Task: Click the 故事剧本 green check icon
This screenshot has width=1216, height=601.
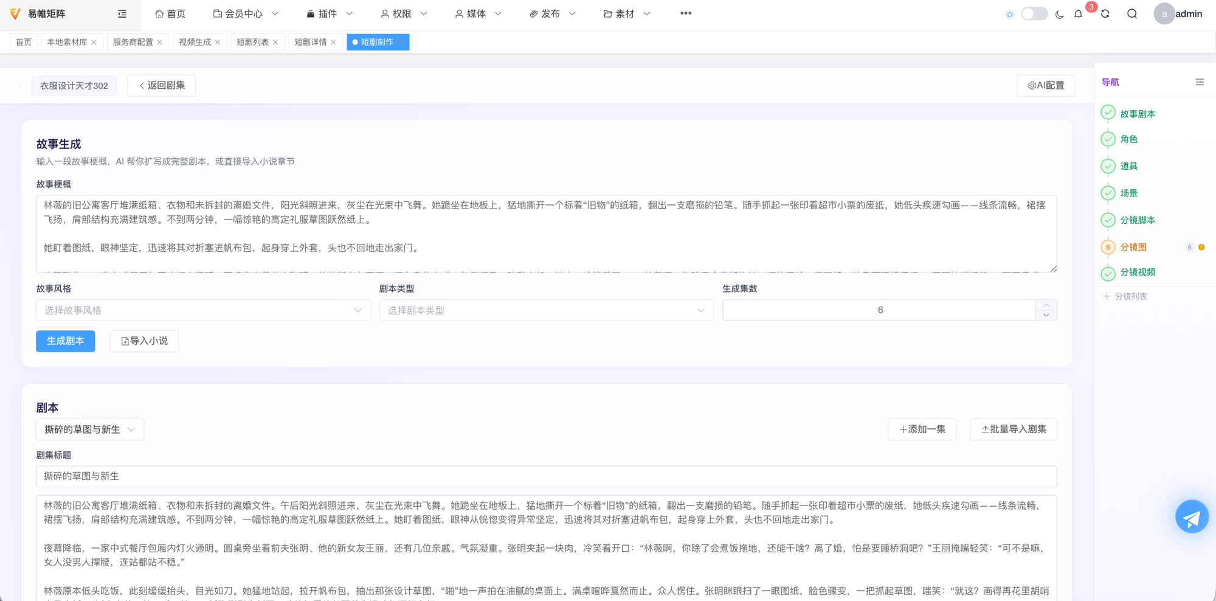Action: 1108,113
